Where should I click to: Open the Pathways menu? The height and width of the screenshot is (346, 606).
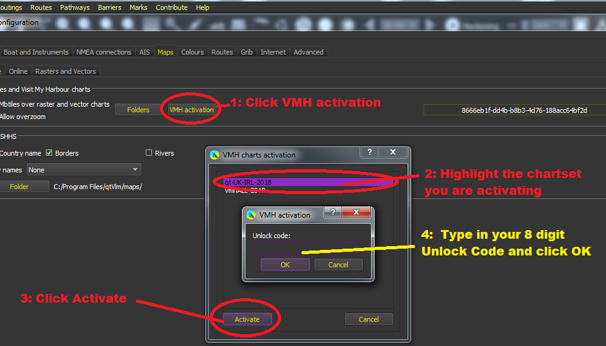coord(74,7)
